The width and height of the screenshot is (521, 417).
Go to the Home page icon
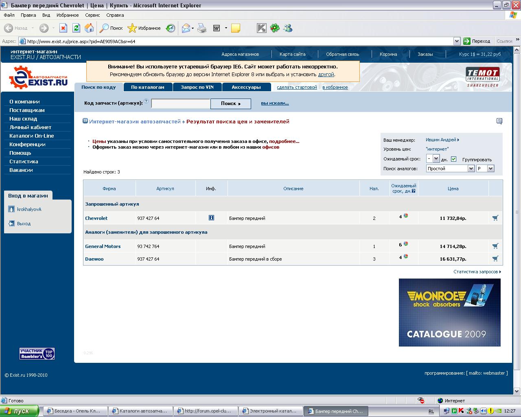pyautogui.click(x=89, y=28)
